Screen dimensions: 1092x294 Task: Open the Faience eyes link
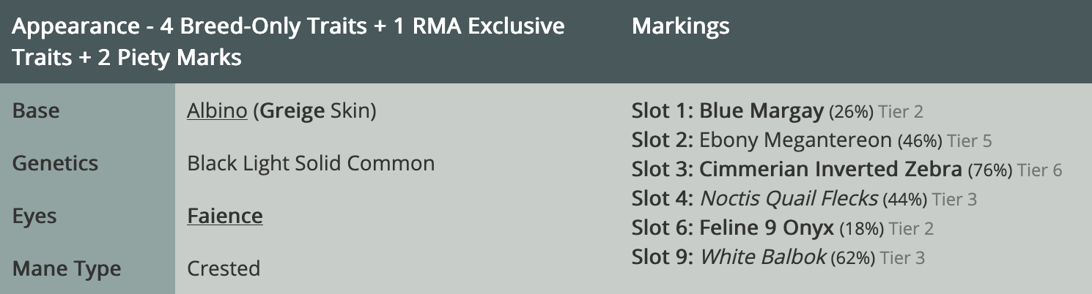tap(224, 216)
